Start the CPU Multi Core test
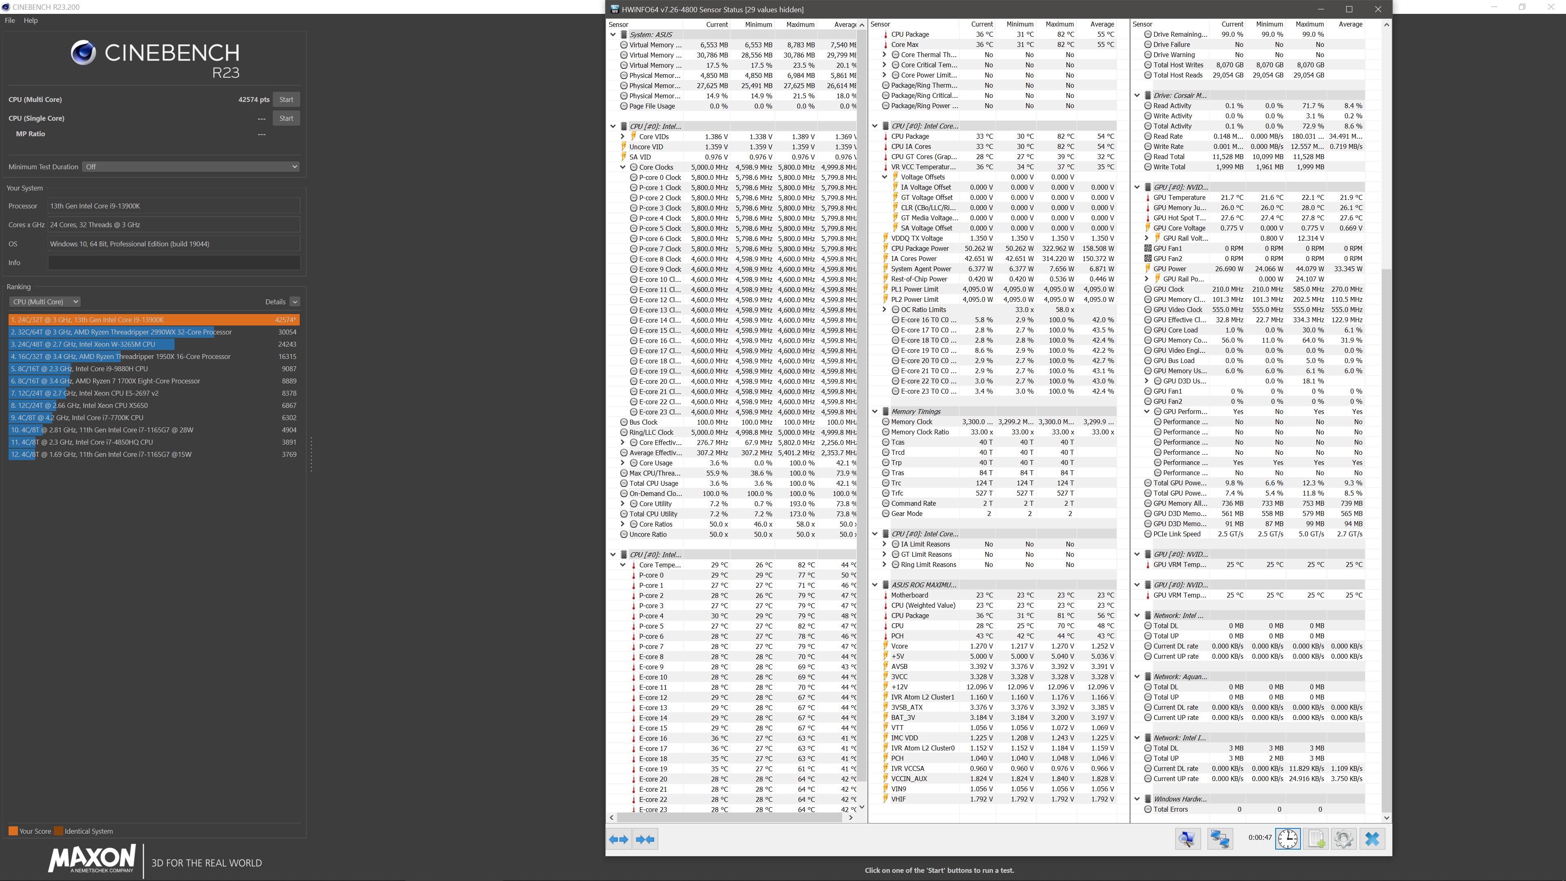The height and width of the screenshot is (881, 1566). 286,100
